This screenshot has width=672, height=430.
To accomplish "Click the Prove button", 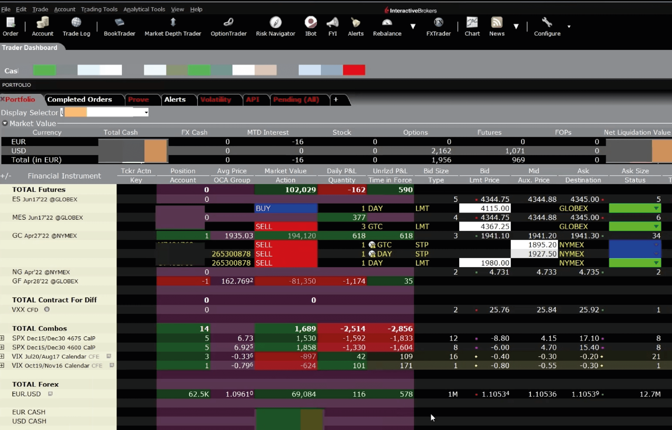I will (139, 99).
